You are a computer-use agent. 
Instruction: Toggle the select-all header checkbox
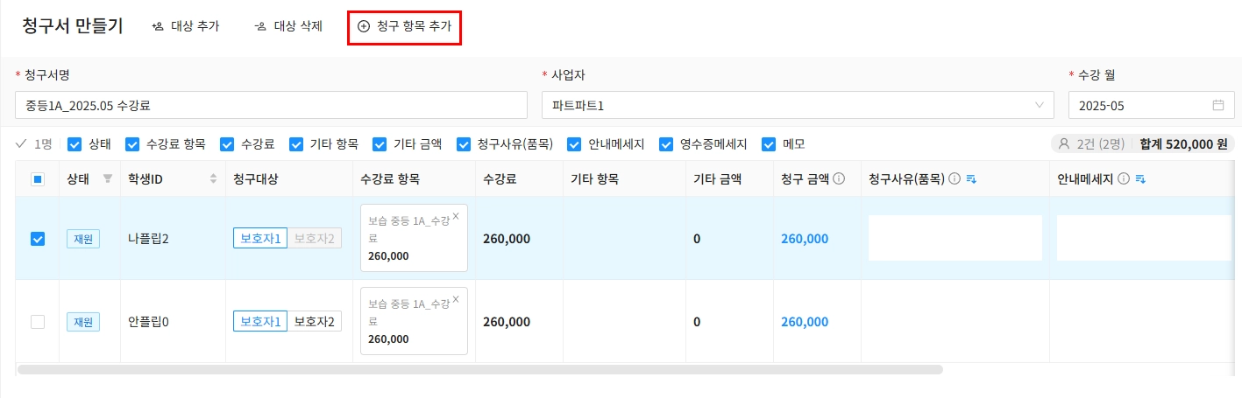tap(38, 179)
